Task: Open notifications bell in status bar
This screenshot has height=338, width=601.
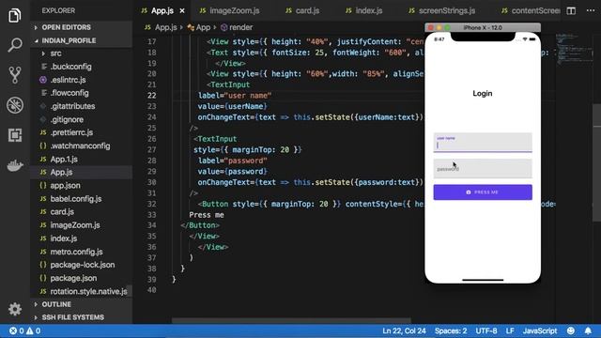Action: coord(588,330)
